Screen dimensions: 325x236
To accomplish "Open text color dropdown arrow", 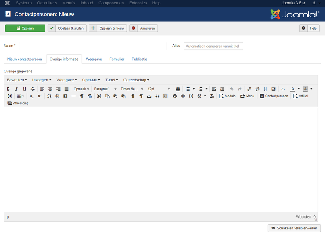I will point(299,89).
